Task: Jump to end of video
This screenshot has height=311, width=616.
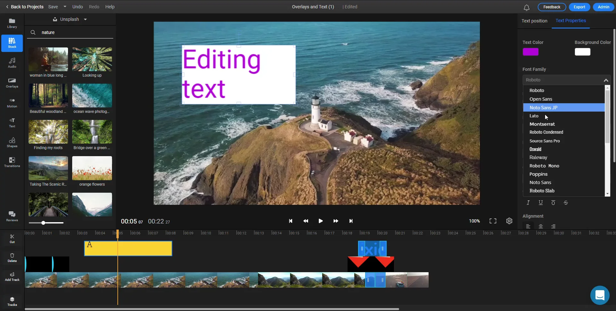Action: coord(351,221)
